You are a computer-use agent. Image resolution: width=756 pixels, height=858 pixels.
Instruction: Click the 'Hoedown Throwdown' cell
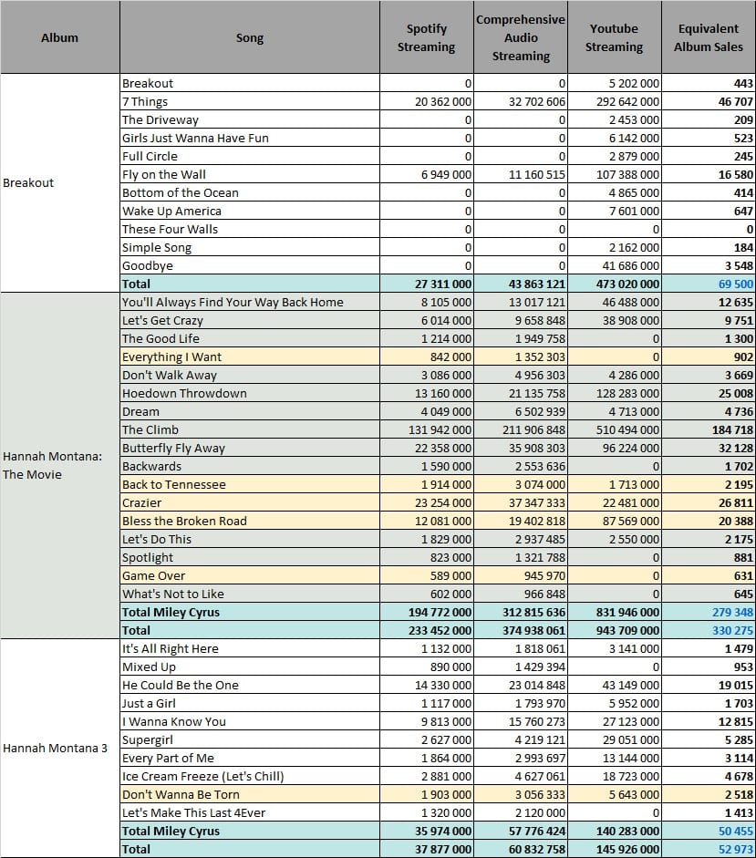(250, 393)
